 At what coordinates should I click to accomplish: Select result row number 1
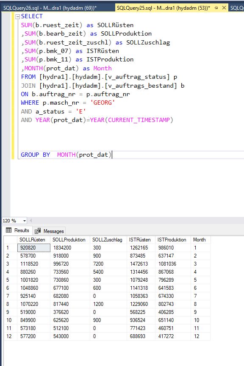(x=10, y=248)
